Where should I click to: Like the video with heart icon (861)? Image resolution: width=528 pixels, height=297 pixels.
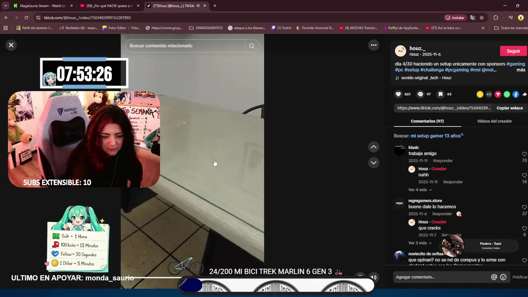[398, 94]
